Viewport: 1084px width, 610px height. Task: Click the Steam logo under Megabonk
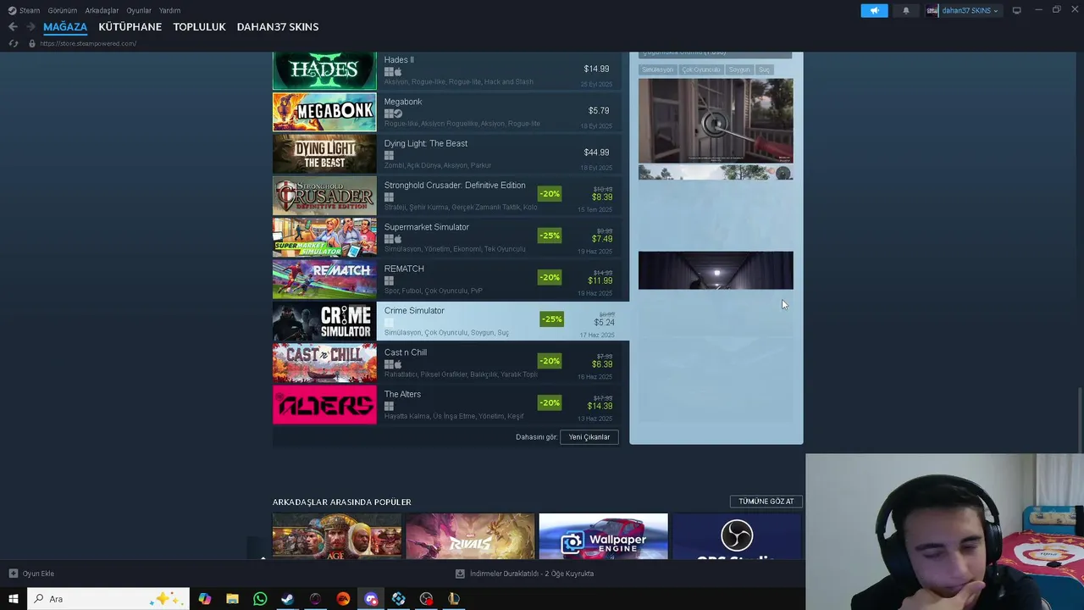click(398, 114)
